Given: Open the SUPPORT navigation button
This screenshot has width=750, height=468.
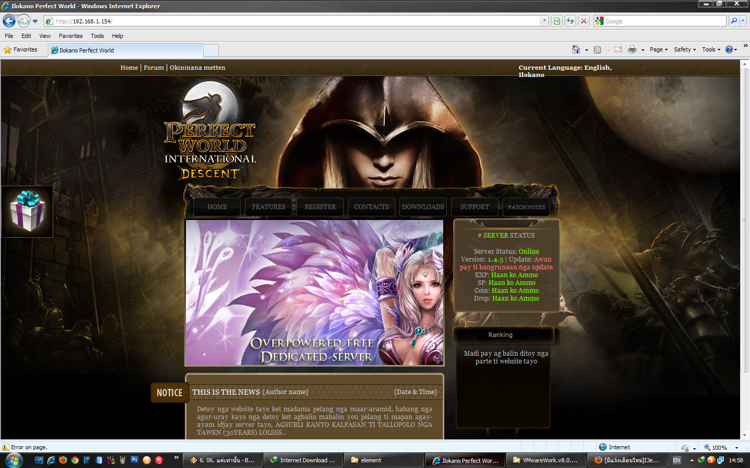Looking at the screenshot, I should point(474,207).
